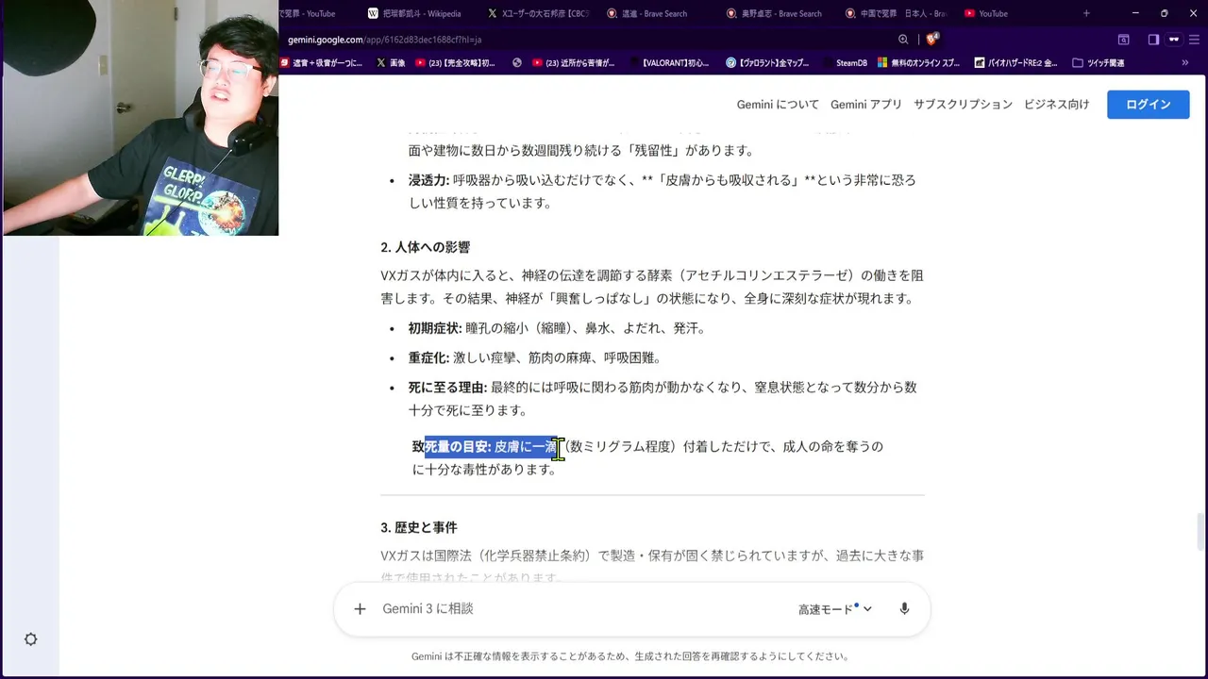Click the 浸透力 bullet text
The image size is (1208, 679).
662,191
